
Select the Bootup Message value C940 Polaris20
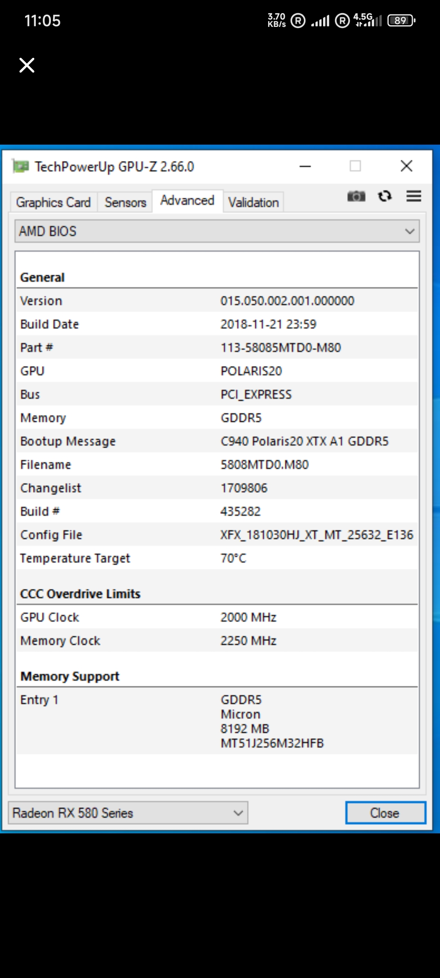tap(305, 441)
